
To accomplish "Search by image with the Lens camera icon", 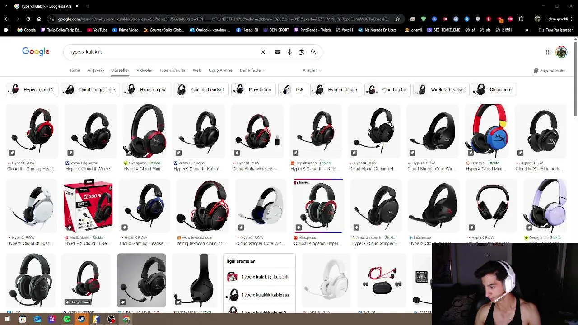I will pyautogui.click(x=302, y=52).
